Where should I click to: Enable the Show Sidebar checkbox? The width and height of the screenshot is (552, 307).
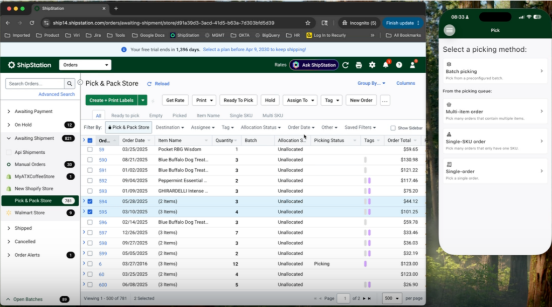click(x=393, y=128)
